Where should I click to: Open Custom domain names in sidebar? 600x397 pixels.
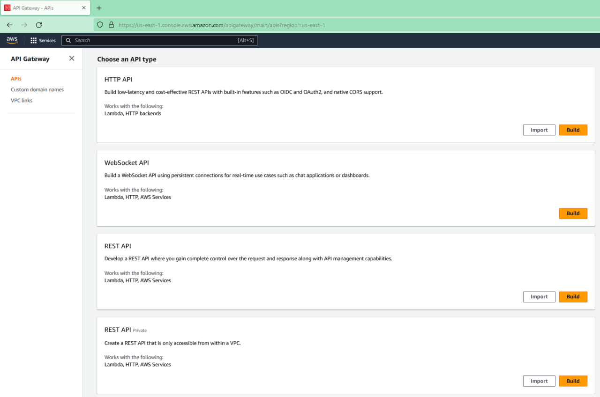(37, 89)
